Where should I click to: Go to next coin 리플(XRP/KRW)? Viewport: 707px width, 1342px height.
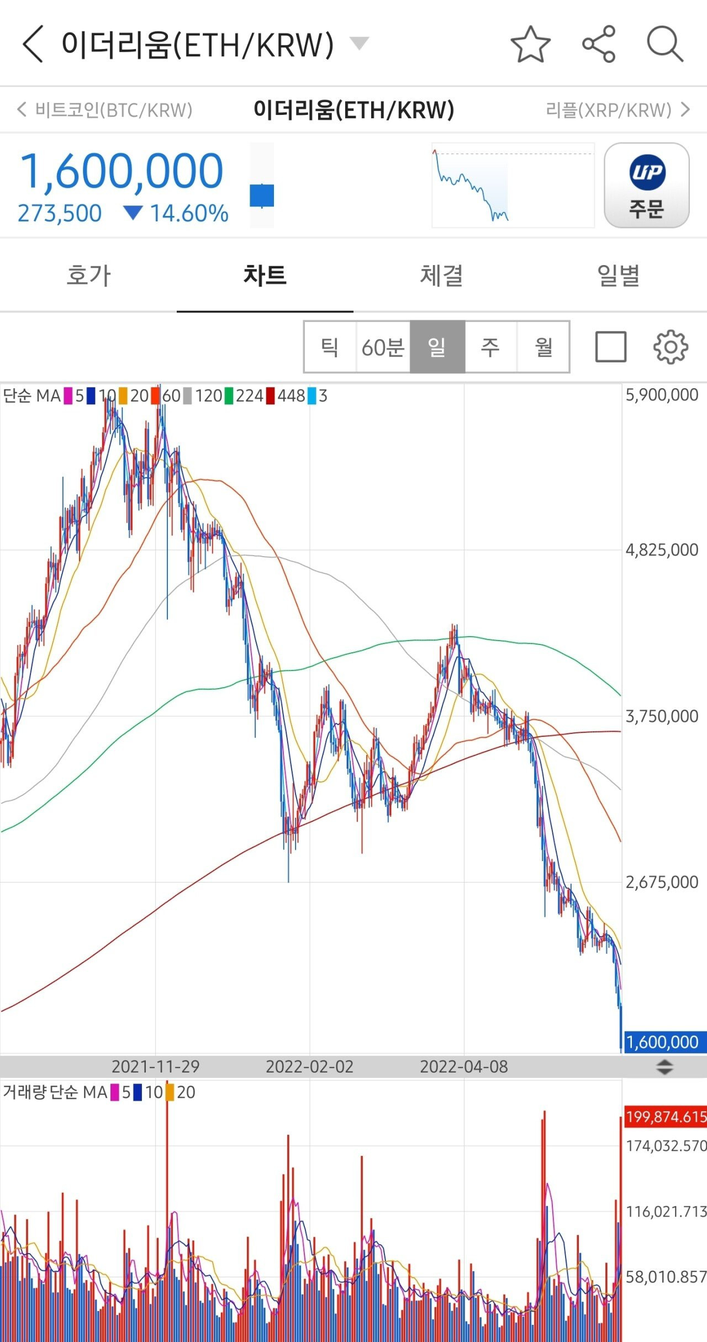click(618, 110)
